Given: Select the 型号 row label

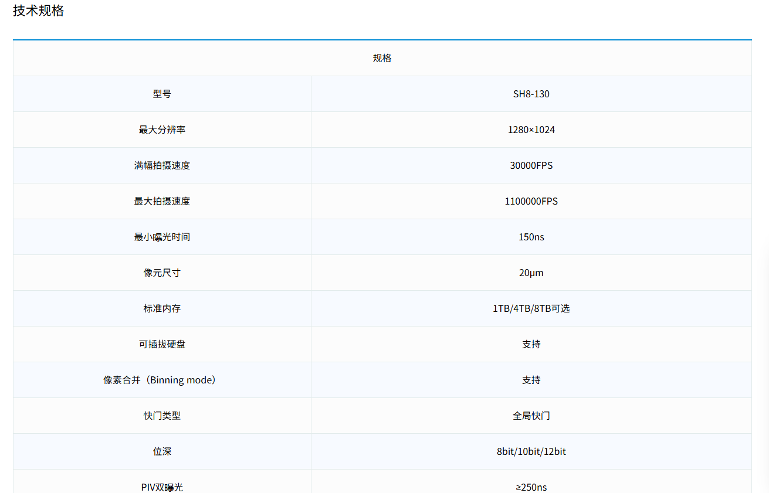Looking at the screenshot, I should [162, 94].
